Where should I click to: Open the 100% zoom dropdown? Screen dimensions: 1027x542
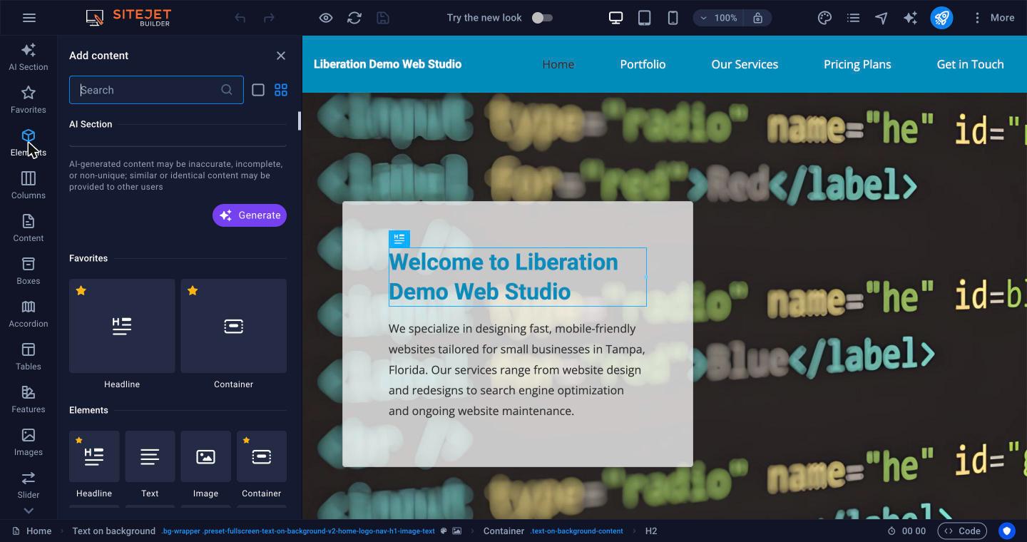718,18
